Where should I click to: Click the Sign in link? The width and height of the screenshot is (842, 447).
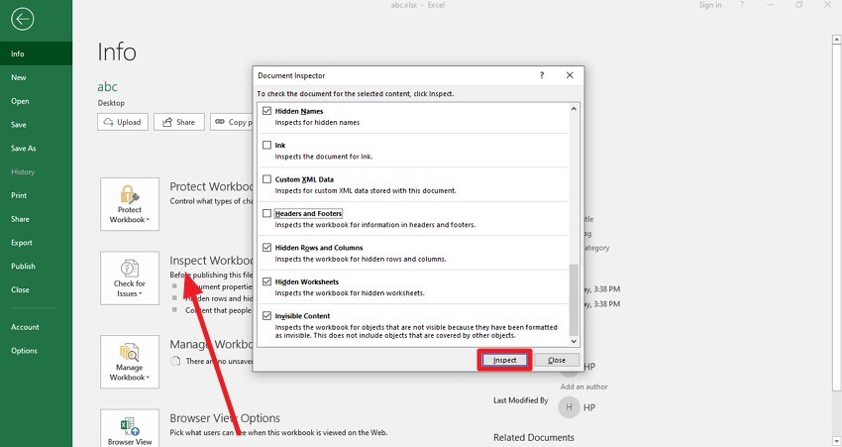click(710, 5)
